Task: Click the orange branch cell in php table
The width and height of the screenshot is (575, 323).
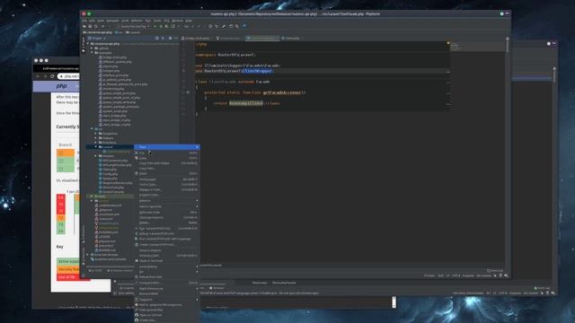Action: point(66,153)
